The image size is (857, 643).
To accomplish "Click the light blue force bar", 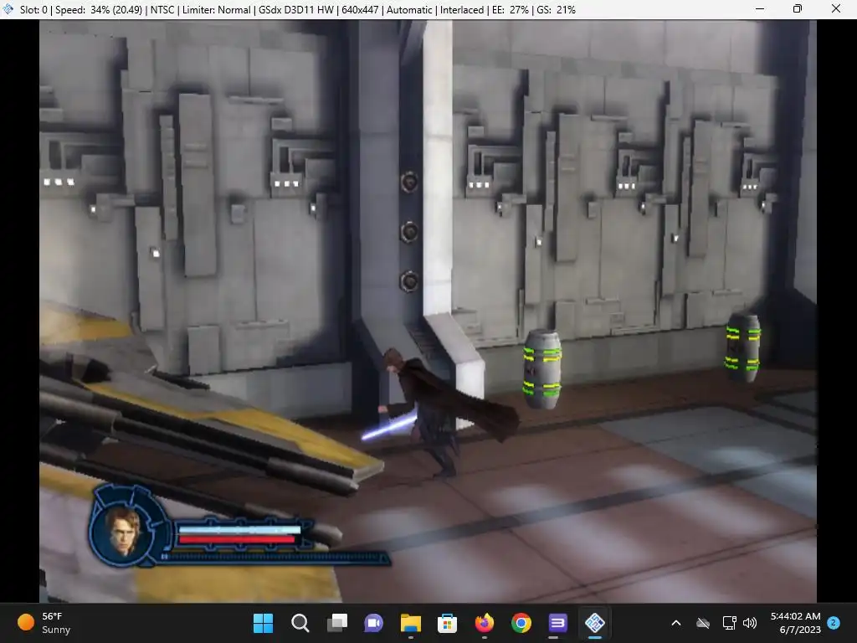I will pos(239,529).
